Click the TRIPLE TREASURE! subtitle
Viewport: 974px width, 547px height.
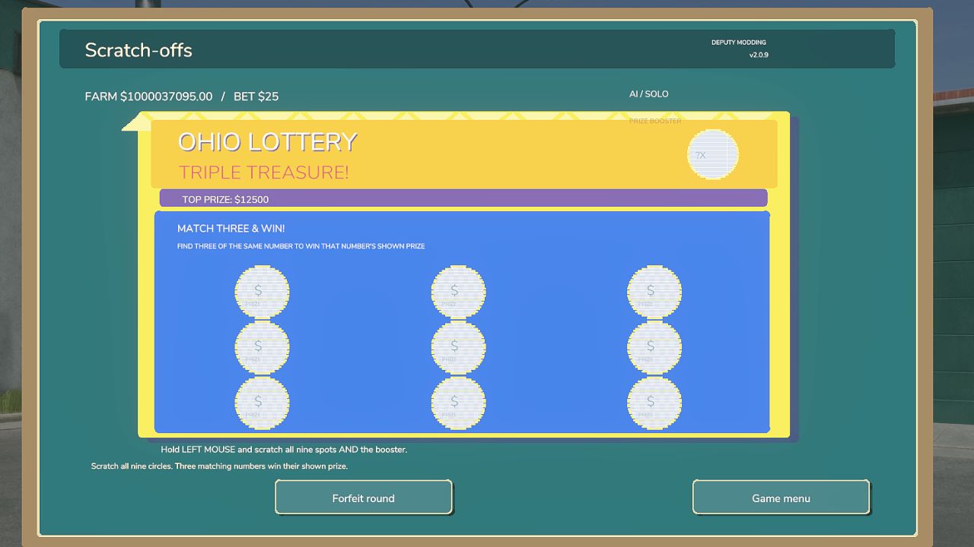(x=263, y=172)
